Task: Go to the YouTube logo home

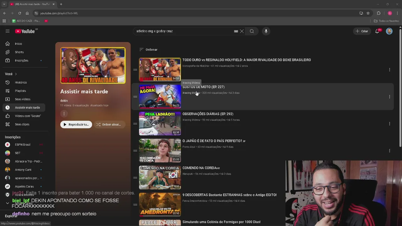Action: point(25,31)
